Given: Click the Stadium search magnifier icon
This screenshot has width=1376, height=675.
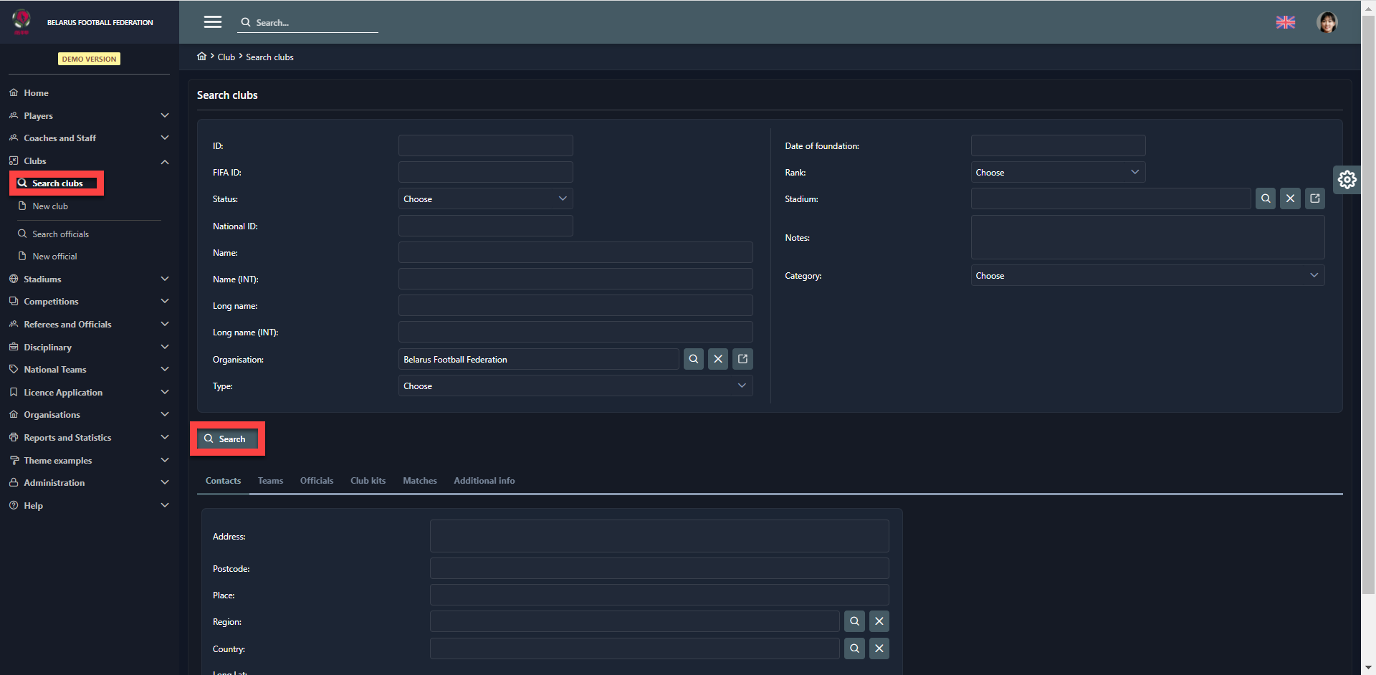Looking at the screenshot, I should pyautogui.click(x=1266, y=198).
